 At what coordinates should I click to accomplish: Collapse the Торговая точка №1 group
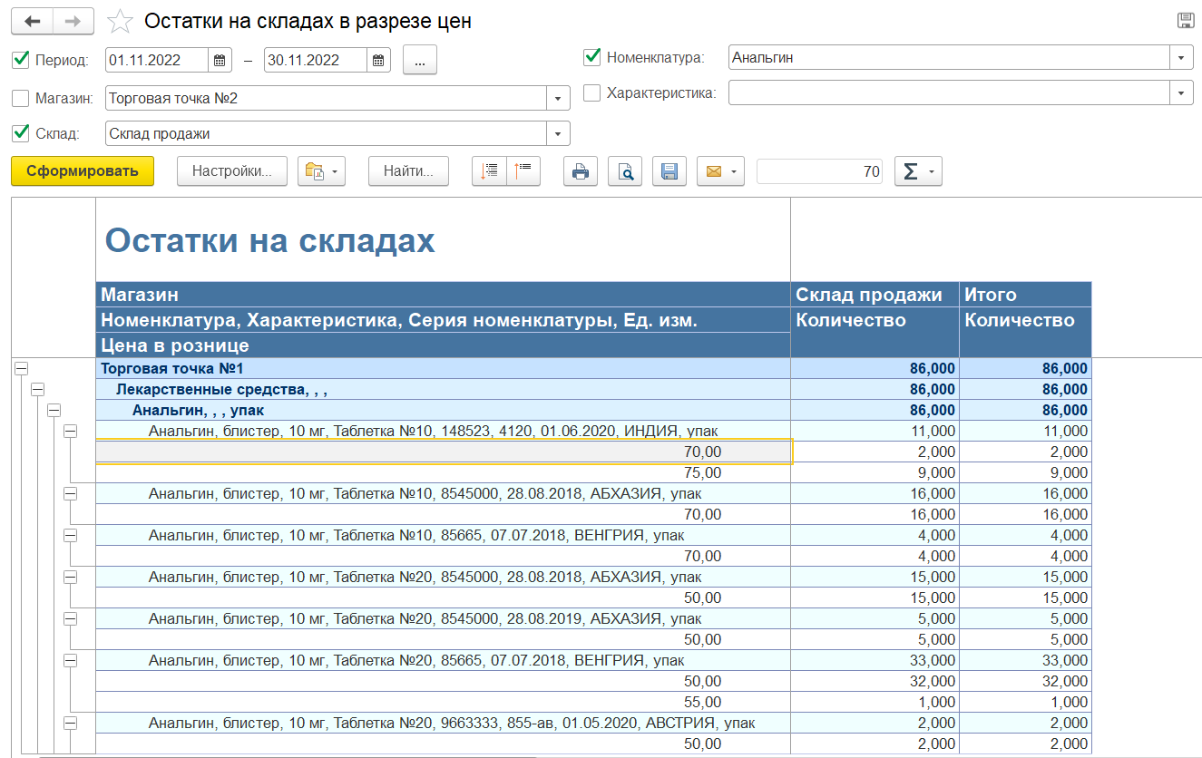pos(22,368)
